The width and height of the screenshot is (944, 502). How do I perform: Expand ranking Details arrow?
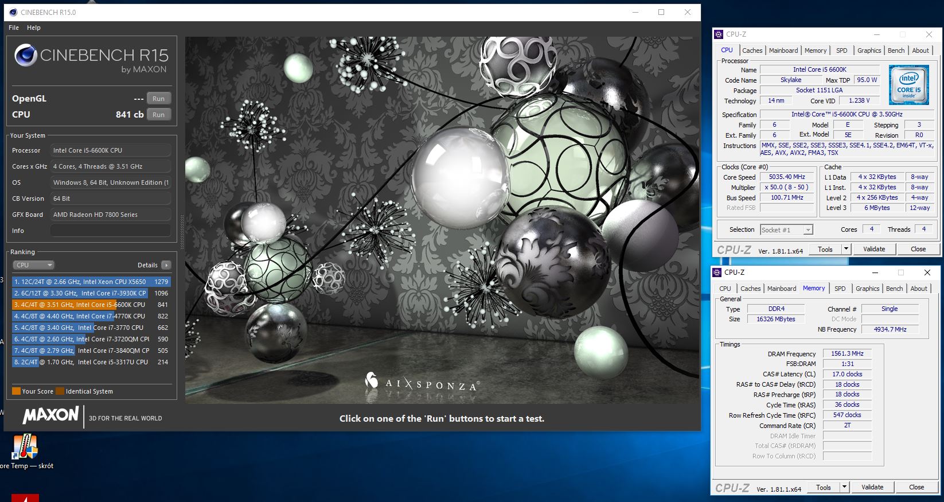166,265
